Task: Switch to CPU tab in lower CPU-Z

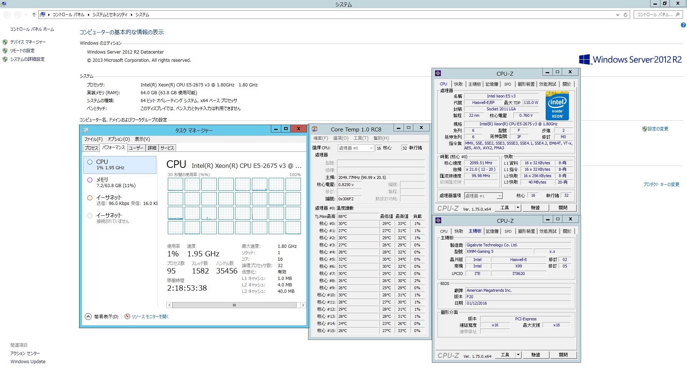Action: tap(444, 231)
